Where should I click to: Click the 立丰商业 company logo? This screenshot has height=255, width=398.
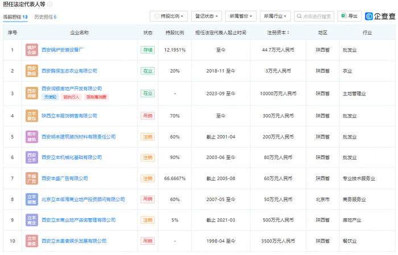(32, 220)
